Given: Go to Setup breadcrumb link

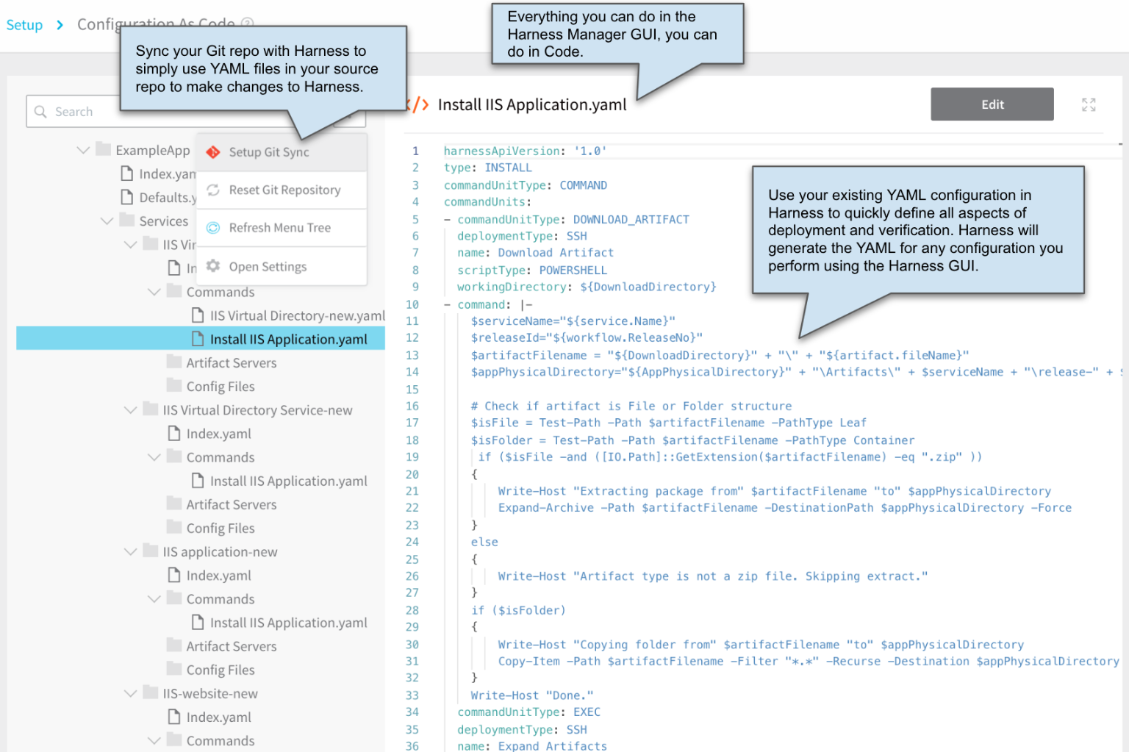Looking at the screenshot, I should pos(24,25).
